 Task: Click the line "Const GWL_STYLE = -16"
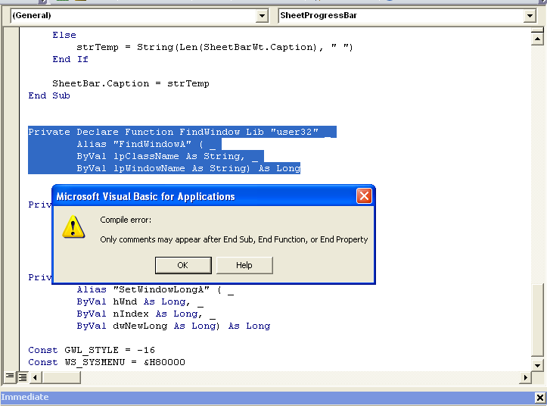[x=92, y=350]
